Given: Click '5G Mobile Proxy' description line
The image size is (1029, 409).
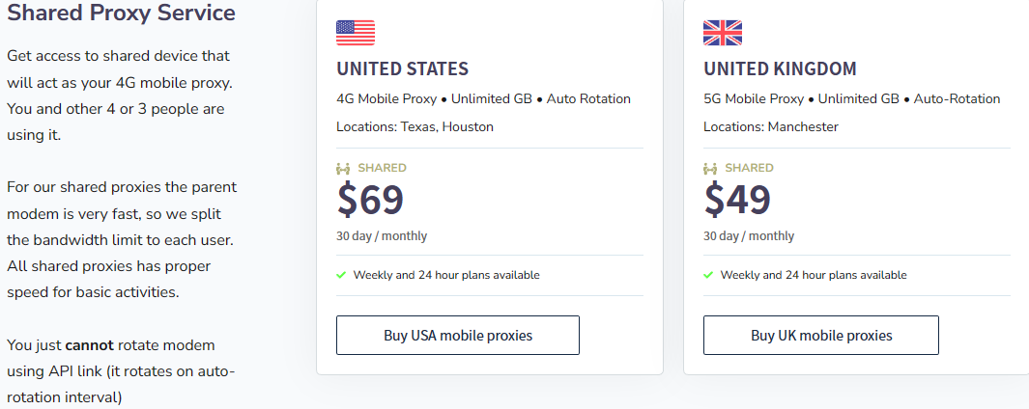Looking at the screenshot, I should click(852, 99).
